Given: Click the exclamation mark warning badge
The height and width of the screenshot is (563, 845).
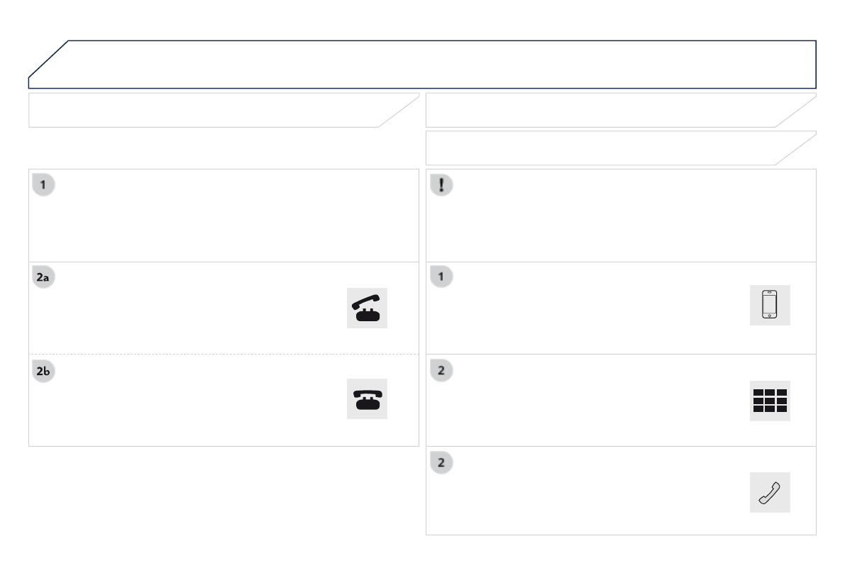Looking at the screenshot, I should tap(442, 186).
